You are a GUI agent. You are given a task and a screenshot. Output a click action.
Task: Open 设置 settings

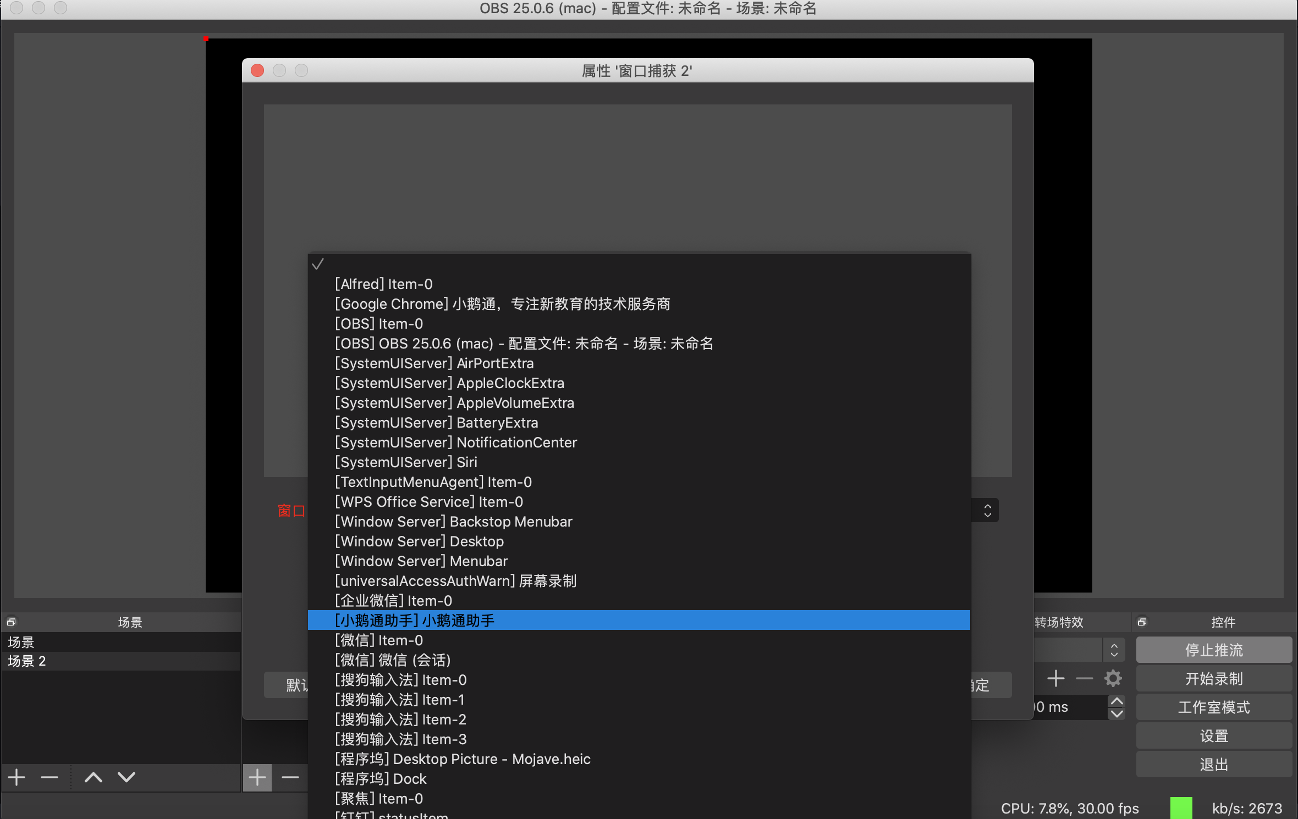[x=1214, y=736]
